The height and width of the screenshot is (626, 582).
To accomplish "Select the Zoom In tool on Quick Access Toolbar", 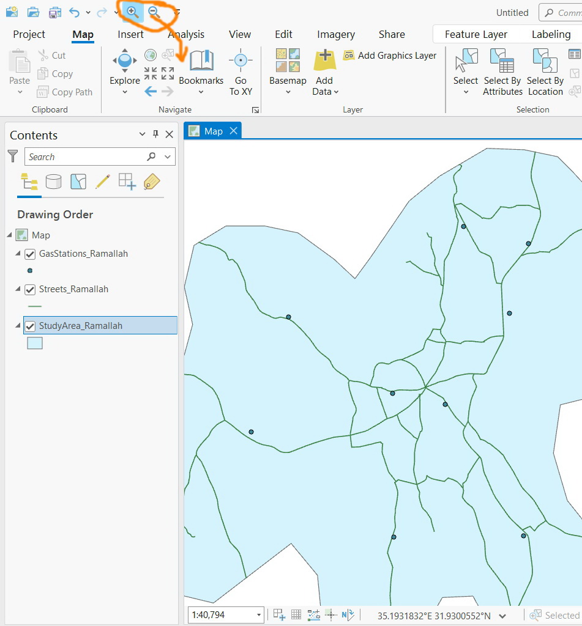I will pos(132,11).
